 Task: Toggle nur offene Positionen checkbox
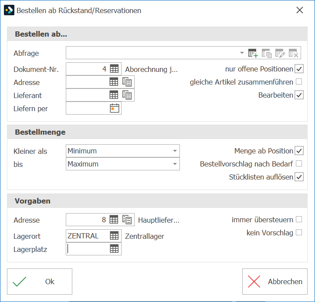[299, 69]
